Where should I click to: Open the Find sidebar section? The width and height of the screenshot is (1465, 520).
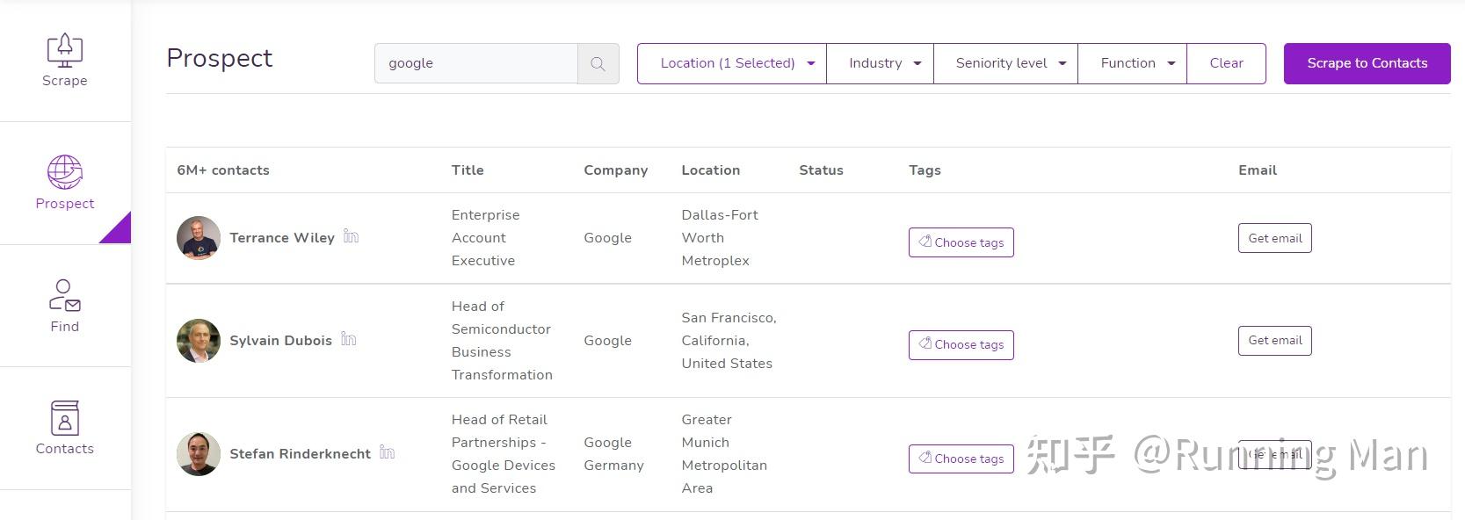65,306
